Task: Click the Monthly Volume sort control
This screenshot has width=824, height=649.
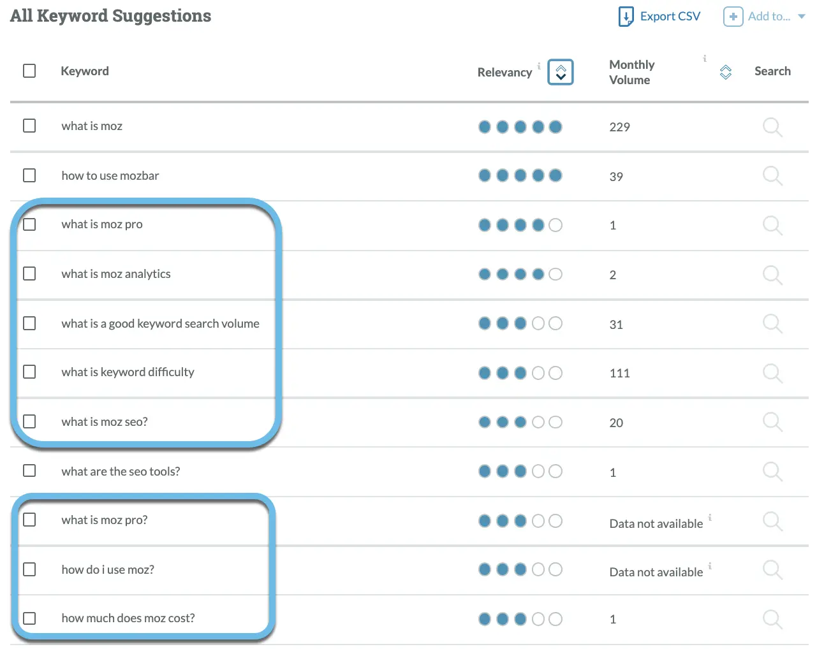Action: click(x=725, y=72)
